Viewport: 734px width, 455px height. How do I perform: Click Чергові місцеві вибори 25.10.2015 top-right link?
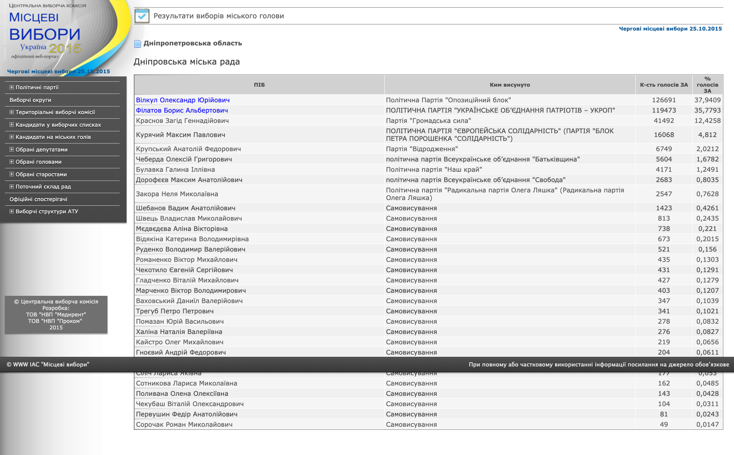(x=671, y=29)
